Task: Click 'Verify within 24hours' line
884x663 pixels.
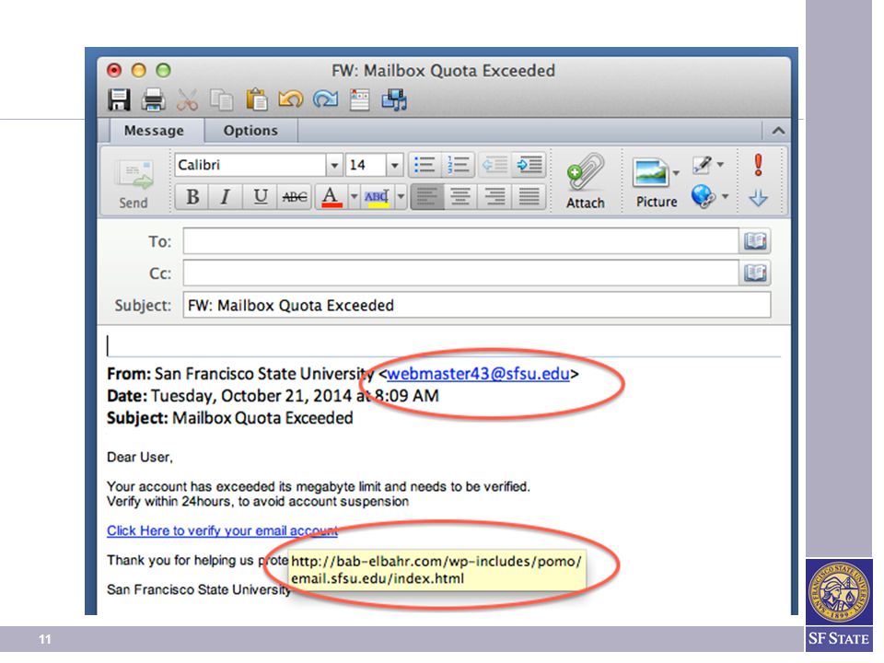Action: coord(258,501)
